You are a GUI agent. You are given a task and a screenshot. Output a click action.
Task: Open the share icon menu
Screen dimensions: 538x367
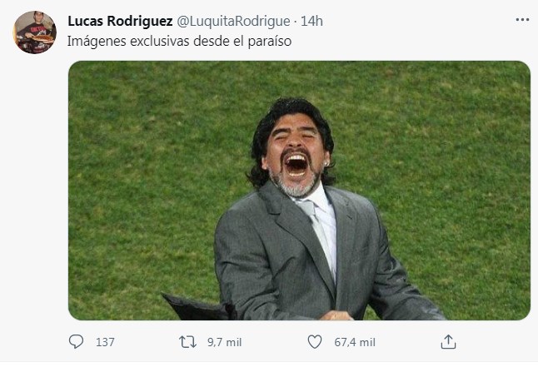pyautogui.click(x=448, y=342)
